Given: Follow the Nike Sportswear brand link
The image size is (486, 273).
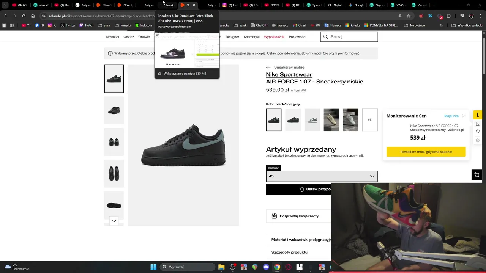Looking at the screenshot, I should coord(289,75).
